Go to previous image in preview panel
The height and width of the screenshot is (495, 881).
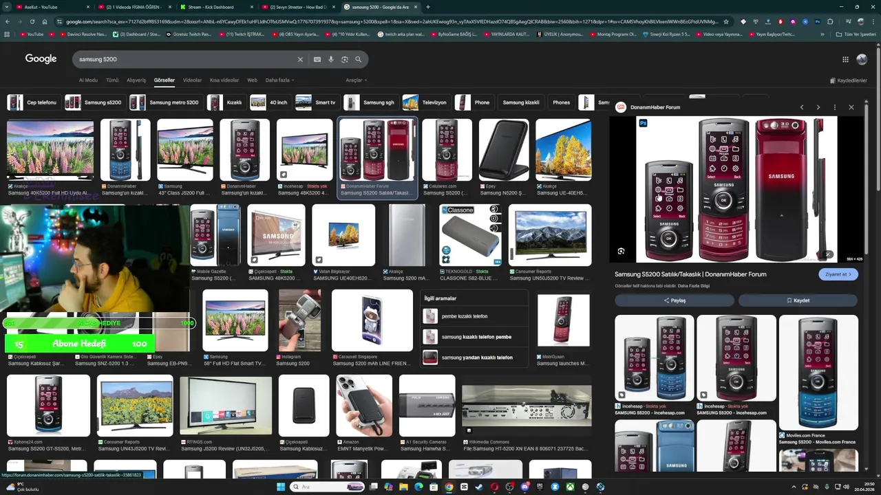[801, 107]
